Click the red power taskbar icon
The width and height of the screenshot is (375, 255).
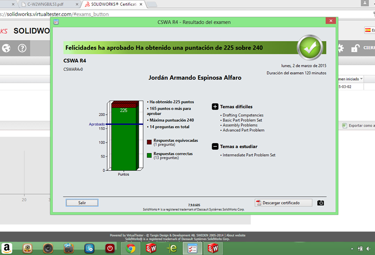point(109,248)
